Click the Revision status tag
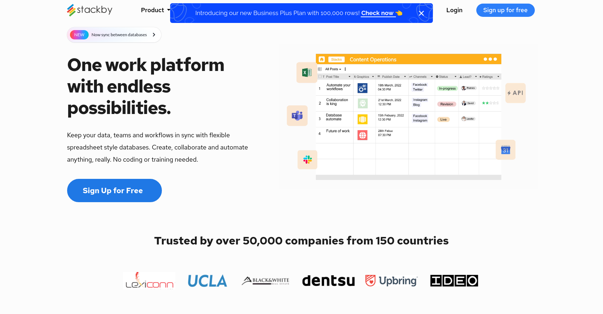Screen dimensions: 603x314 click(447, 104)
